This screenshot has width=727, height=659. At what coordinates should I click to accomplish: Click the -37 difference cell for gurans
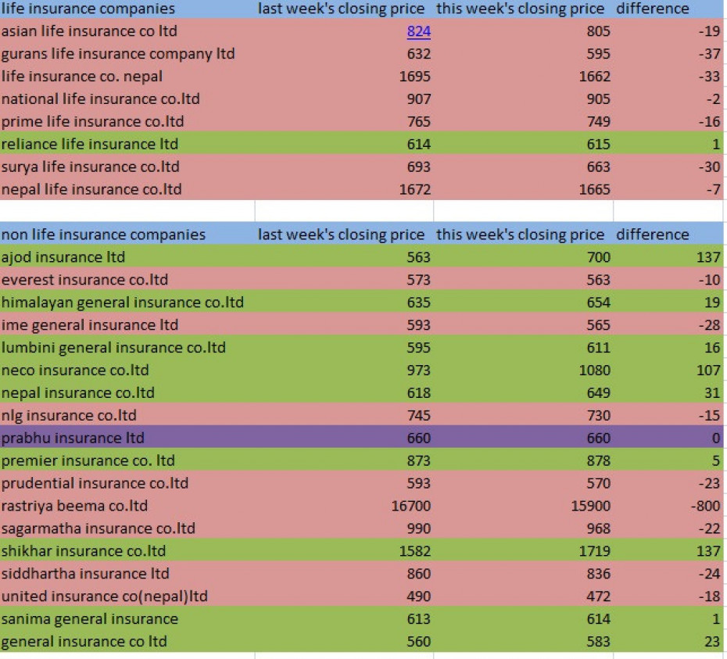[668, 54]
